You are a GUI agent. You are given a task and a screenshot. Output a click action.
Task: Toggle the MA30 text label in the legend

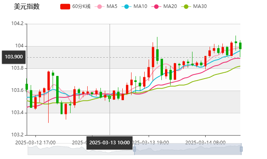click(x=200, y=6)
